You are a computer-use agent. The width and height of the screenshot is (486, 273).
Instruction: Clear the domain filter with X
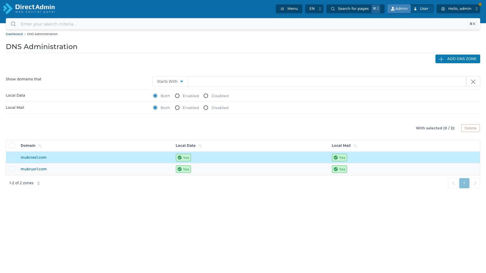tap(473, 82)
